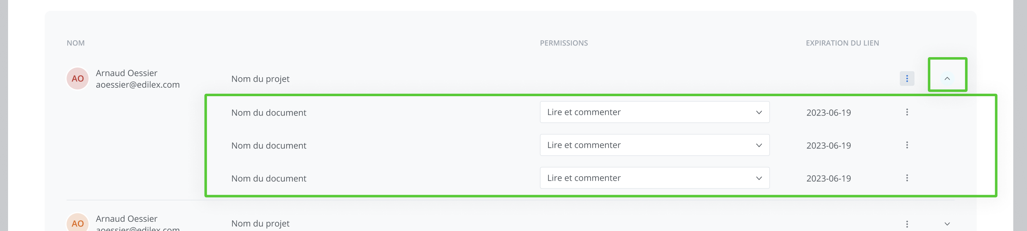Open three-dot menu for second document row
1027x231 pixels.
[907, 145]
